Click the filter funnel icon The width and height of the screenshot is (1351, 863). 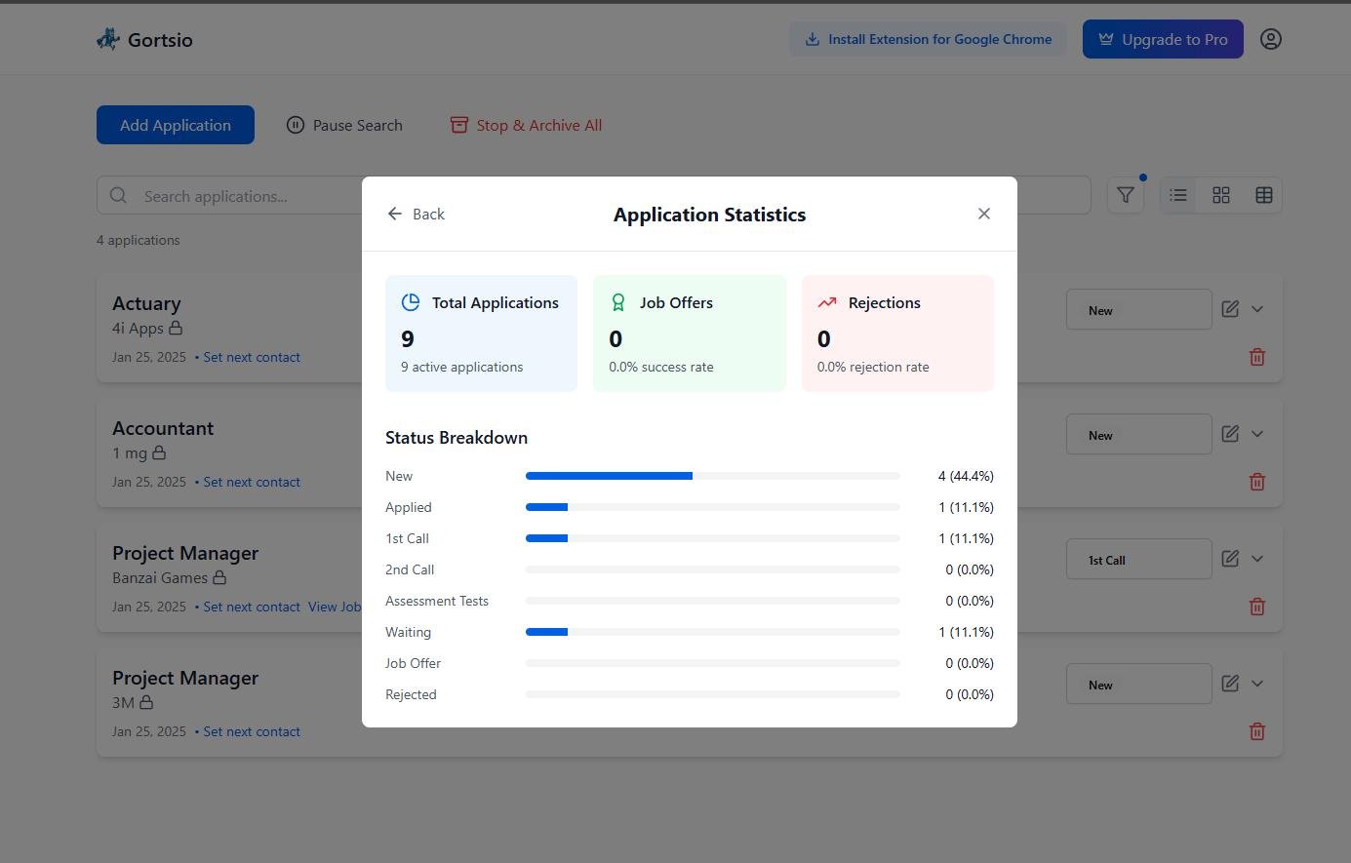tap(1125, 195)
